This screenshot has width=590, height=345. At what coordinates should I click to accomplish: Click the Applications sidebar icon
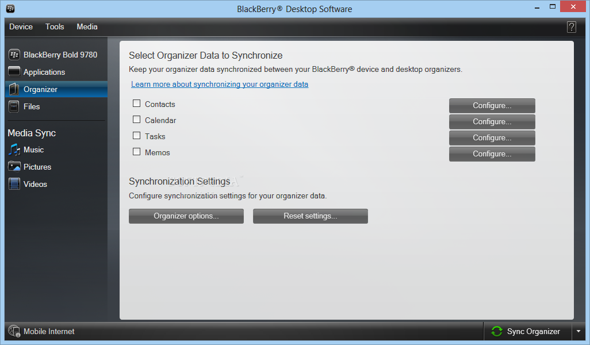click(14, 71)
